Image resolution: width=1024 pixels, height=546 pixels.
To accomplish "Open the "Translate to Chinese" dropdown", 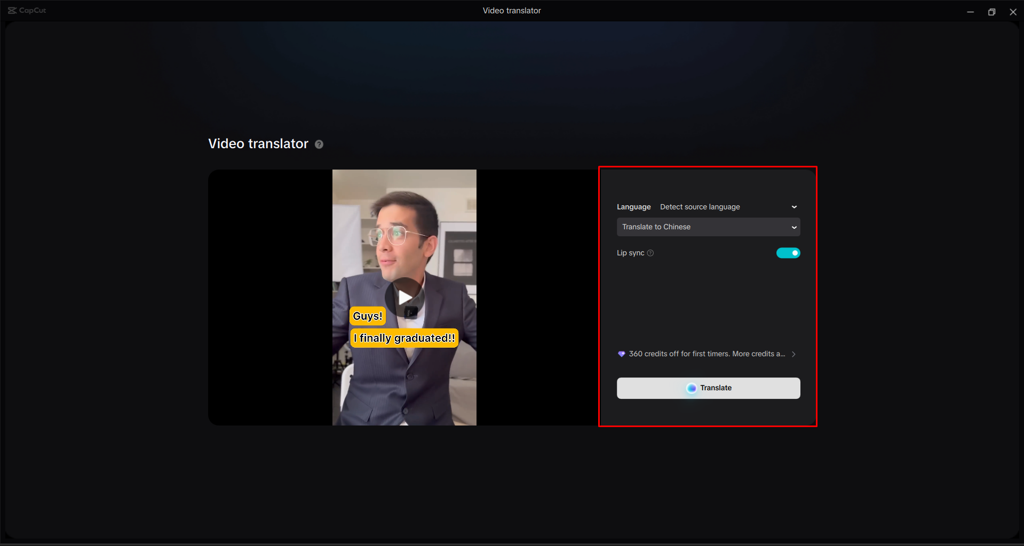I will point(708,227).
